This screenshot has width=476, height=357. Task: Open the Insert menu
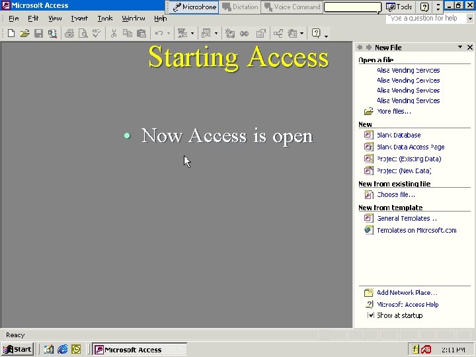[x=79, y=19]
